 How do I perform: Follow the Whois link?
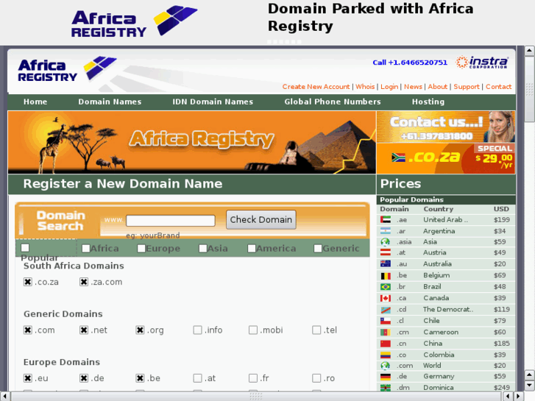click(x=365, y=87)
